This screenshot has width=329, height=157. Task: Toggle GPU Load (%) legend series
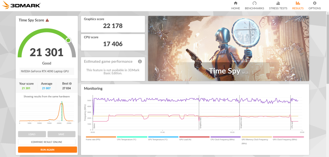click(194, 138)
